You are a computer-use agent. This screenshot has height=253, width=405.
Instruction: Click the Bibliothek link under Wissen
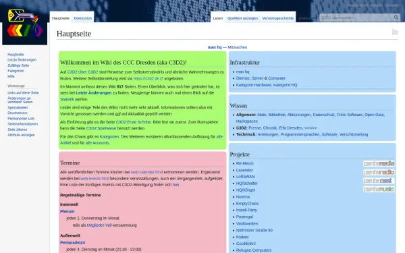click(x=277, y=115)
